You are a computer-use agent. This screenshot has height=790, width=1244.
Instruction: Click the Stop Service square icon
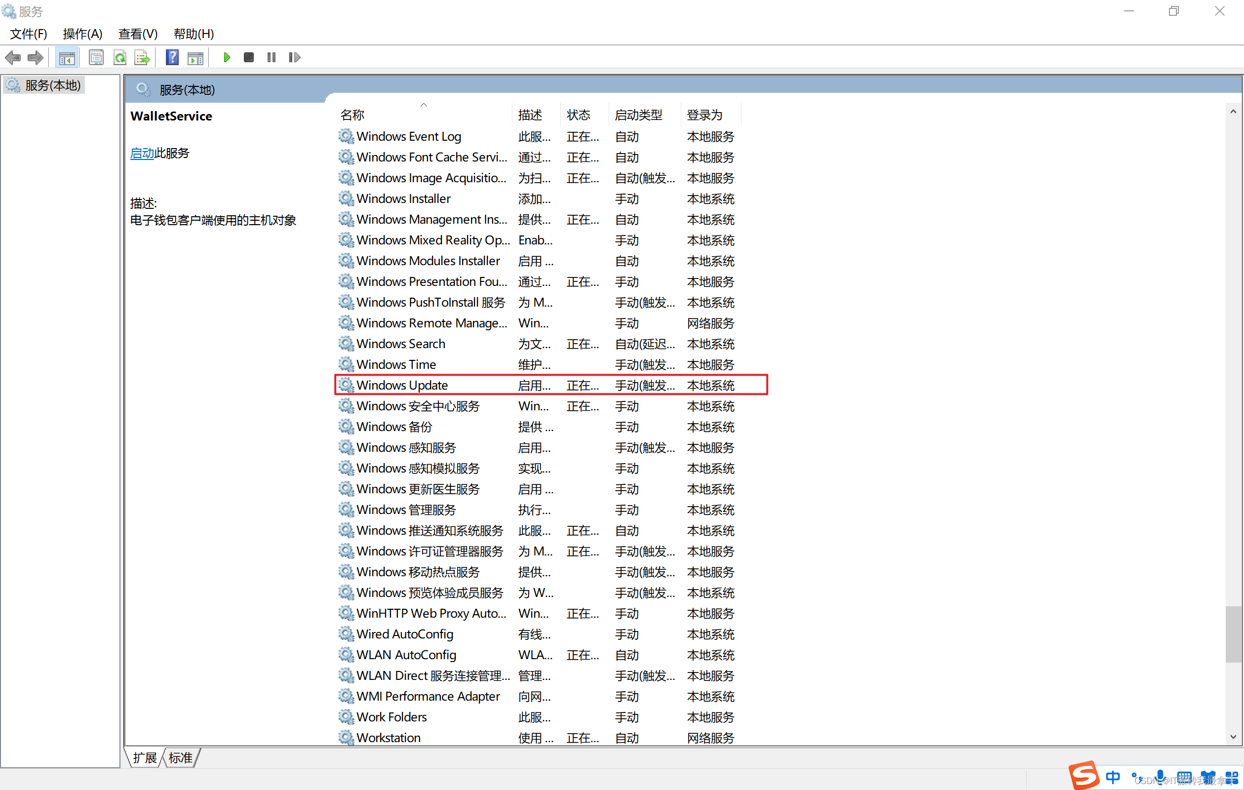[248, 57]
